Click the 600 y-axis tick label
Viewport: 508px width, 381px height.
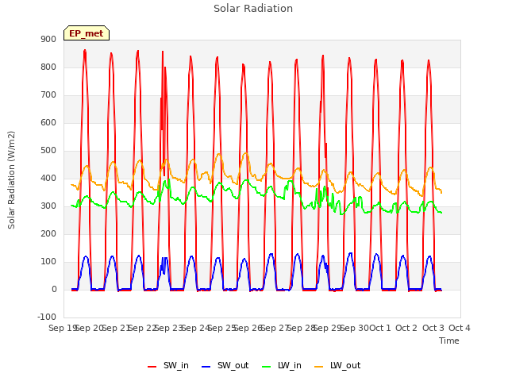point(48,123)
